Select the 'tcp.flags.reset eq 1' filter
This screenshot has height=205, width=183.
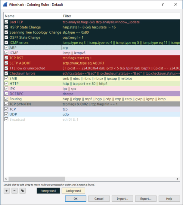(77, 58)
